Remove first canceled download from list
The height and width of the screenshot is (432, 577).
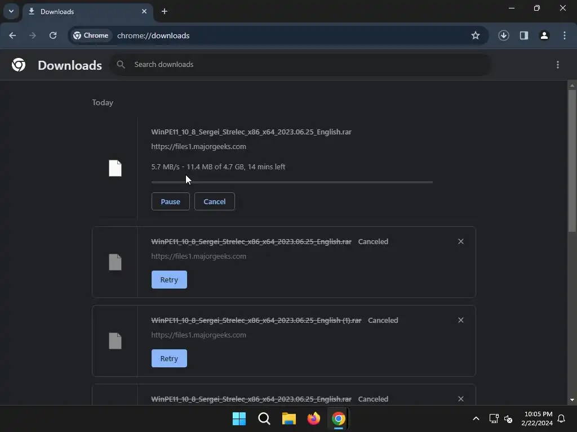[x=461, y=241]
